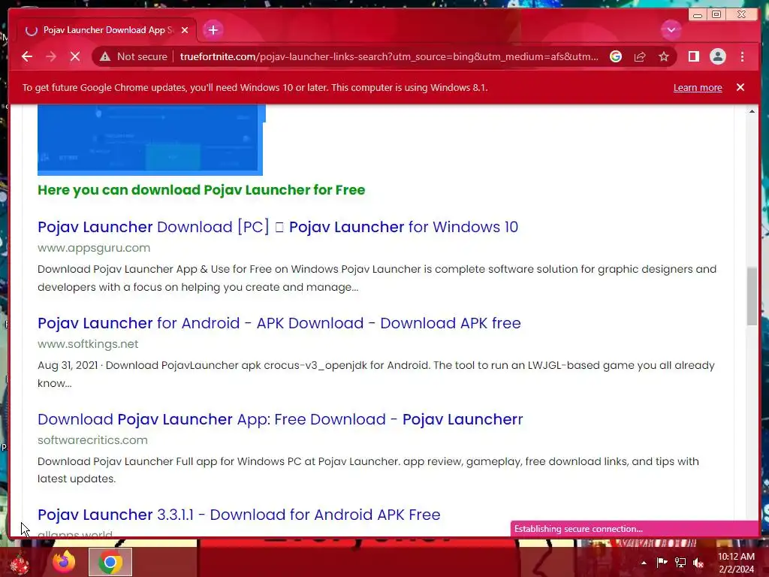
Task: Click the scrollbar up arrow
Action: 752,111
